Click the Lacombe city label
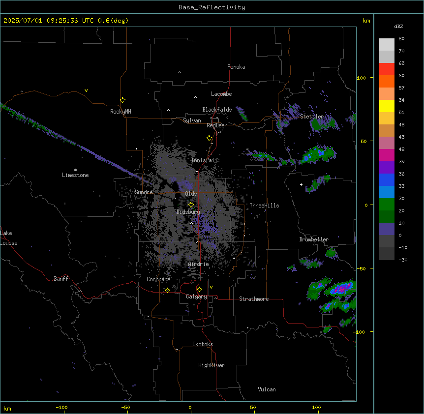Viewport: 424px width, 414px height. pos(221,94)
